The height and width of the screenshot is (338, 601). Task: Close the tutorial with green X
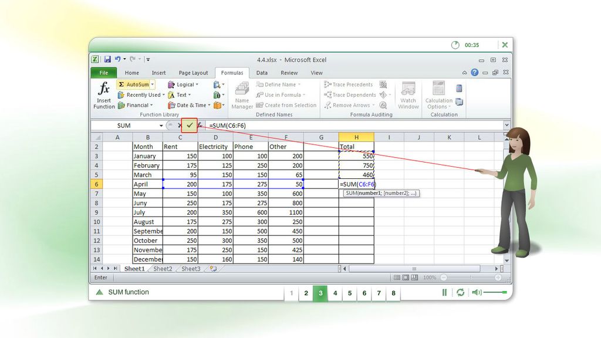[505, 45]
